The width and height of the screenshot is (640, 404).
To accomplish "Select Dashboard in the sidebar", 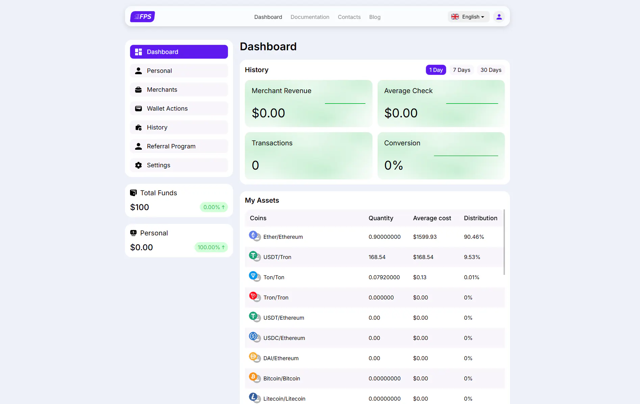I will tap(179, 52).
